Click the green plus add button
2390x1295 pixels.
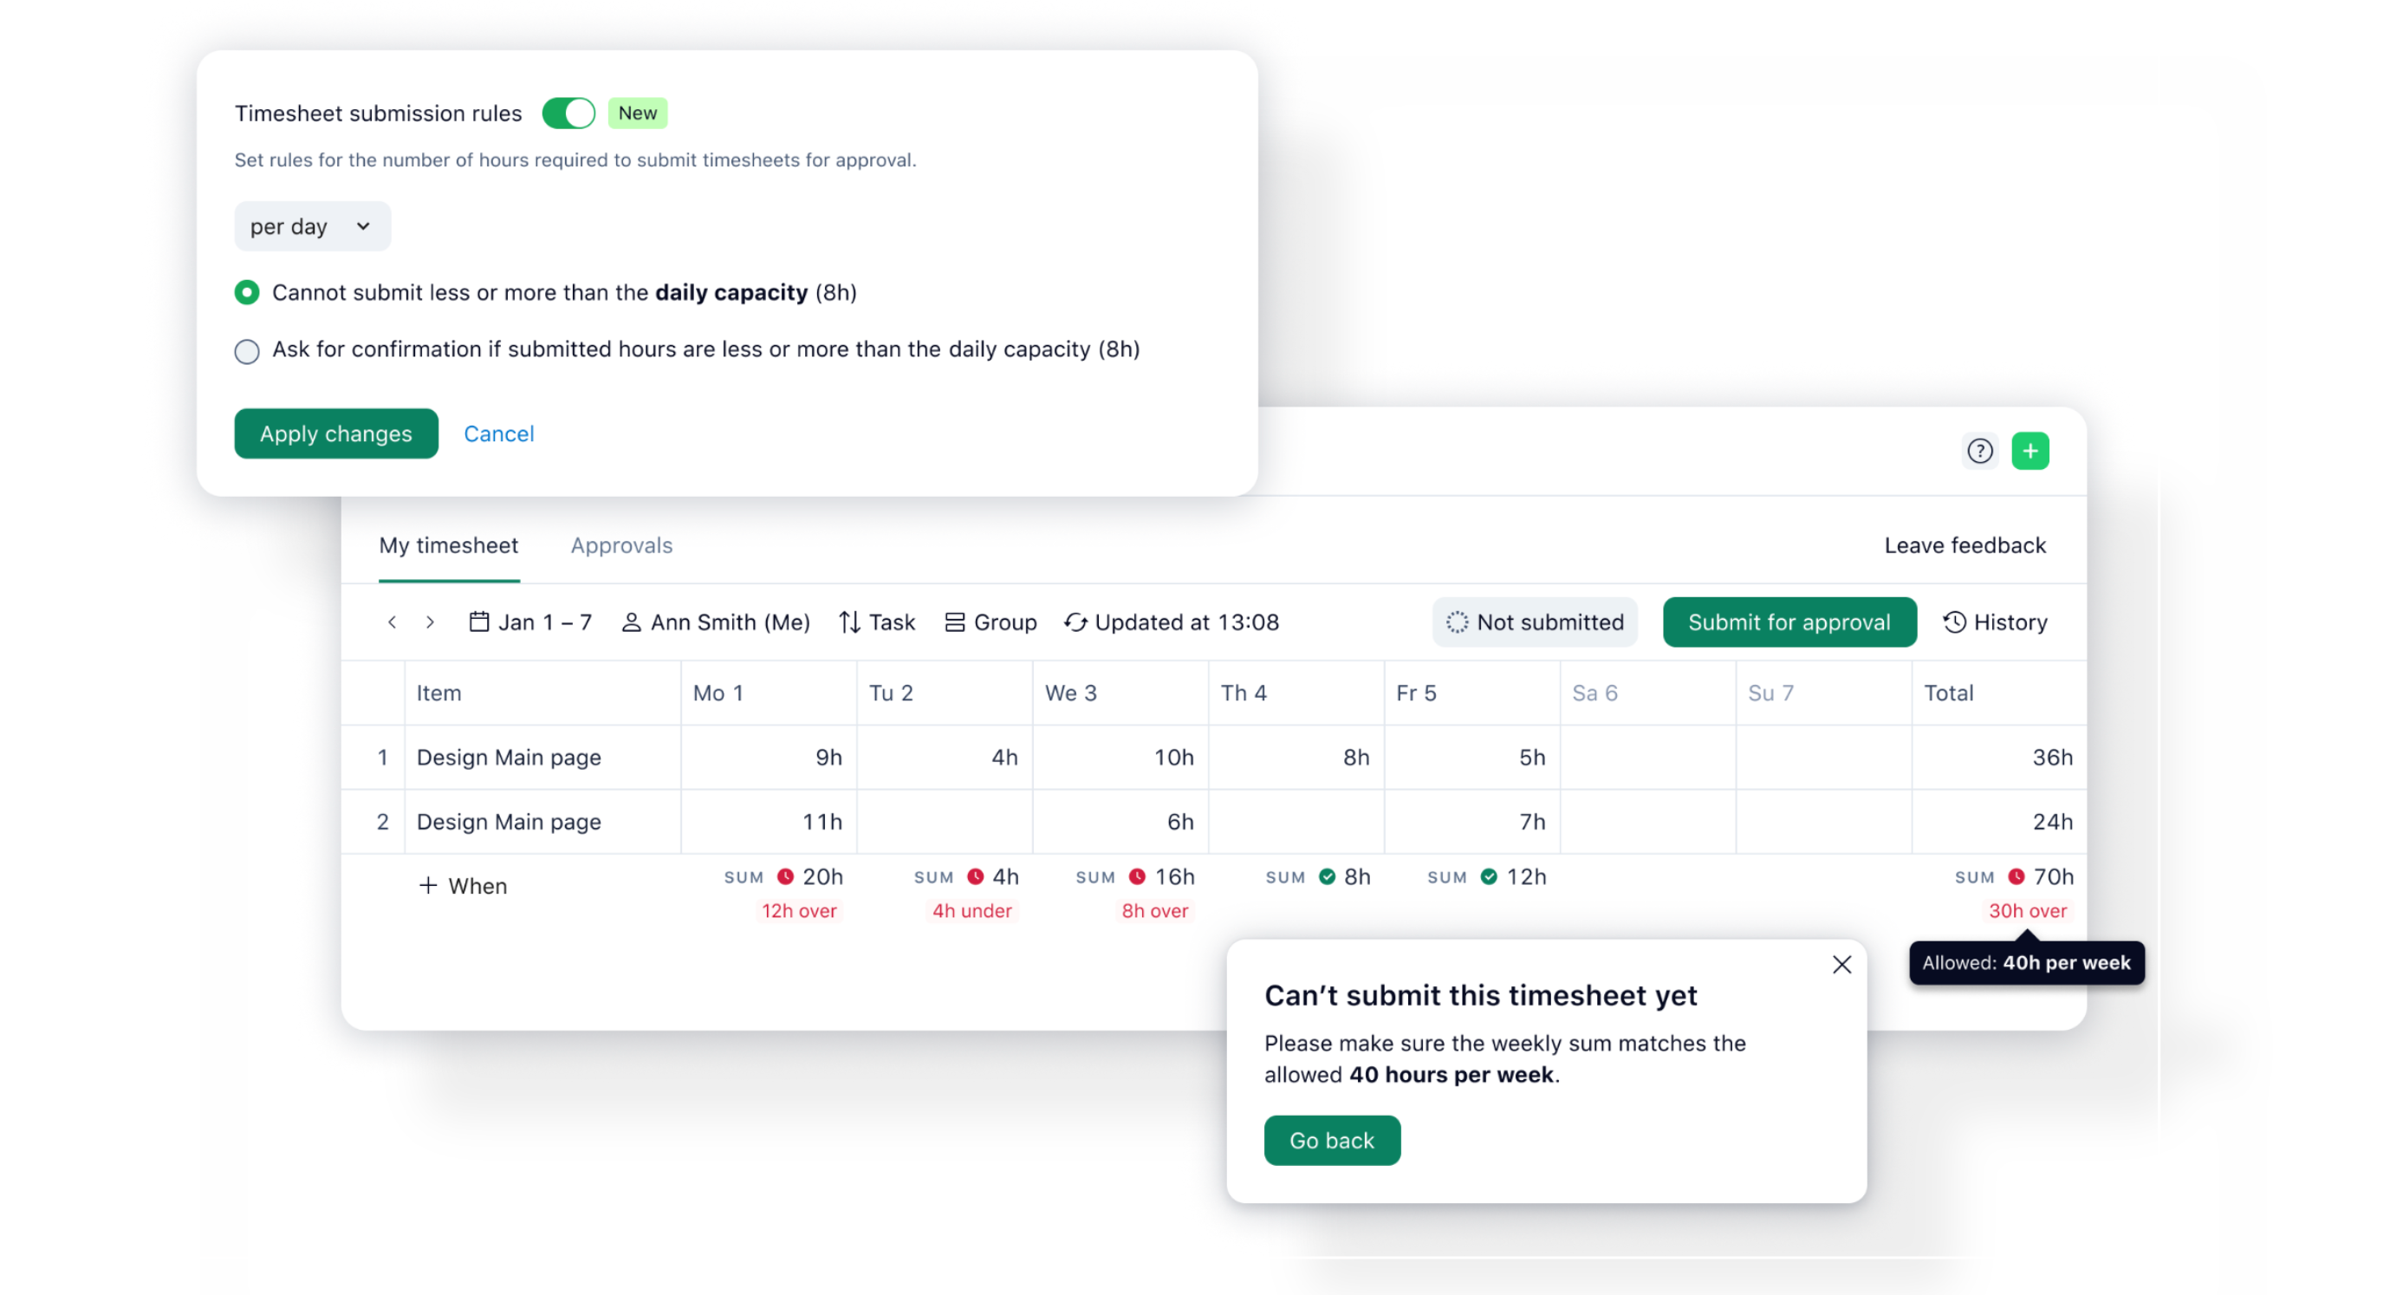click(x=2030, y=451)
